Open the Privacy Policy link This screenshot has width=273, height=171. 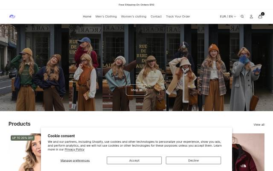point(75,149)
